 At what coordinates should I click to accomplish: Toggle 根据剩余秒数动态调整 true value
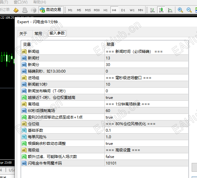146,144
